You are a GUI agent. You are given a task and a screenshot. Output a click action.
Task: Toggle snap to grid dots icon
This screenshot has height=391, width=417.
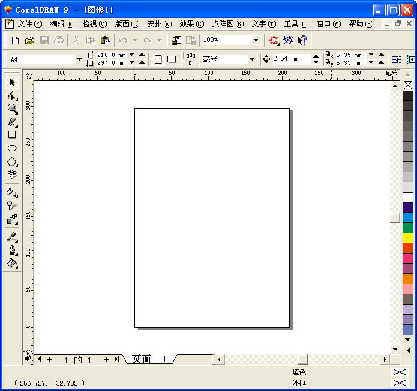coord(397,59)
